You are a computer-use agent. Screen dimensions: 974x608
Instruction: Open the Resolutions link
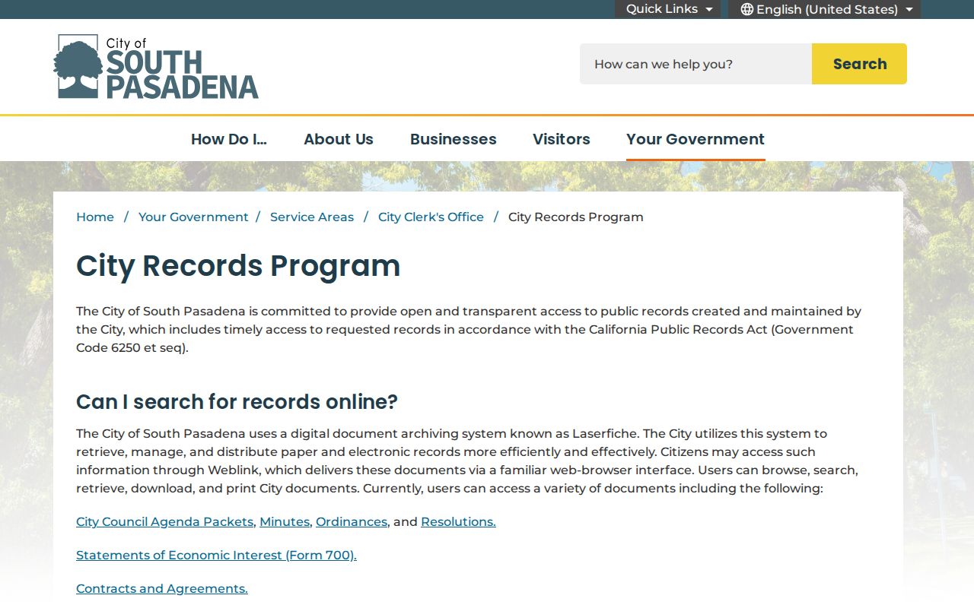pyautogui.click(x=458, y=522)
